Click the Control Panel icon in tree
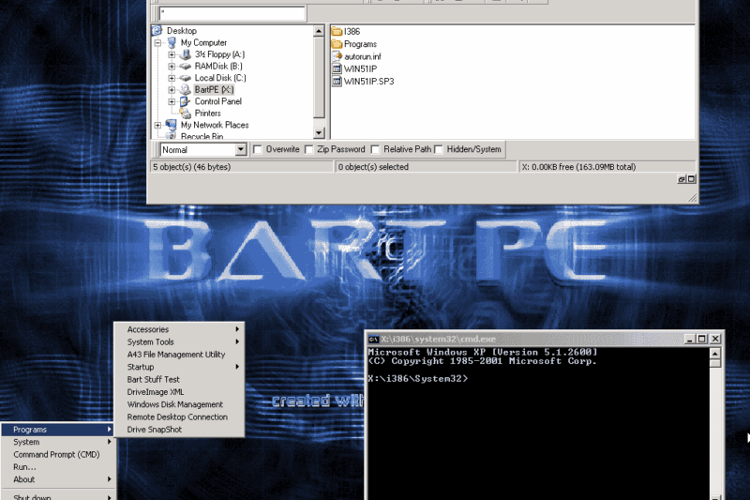 pos(185,101)
